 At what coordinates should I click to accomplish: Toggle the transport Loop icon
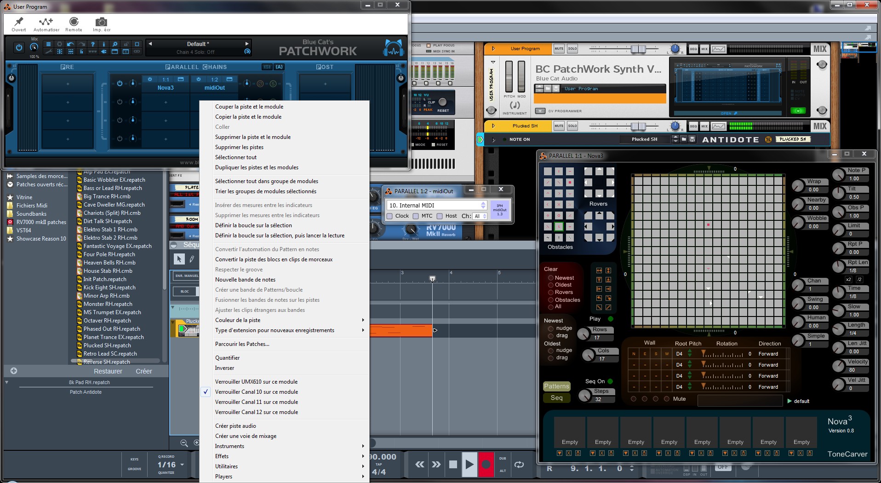519,465
